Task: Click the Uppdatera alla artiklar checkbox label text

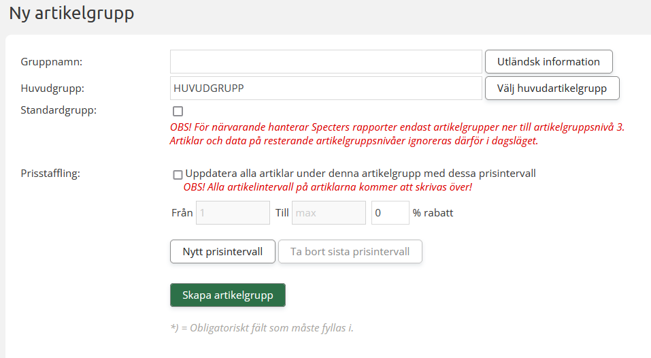Action: point(361,174)
